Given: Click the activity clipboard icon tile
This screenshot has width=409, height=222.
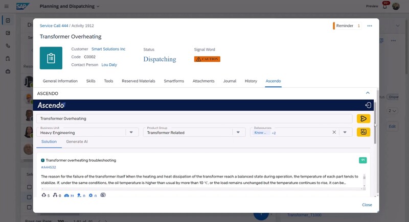Looking at the screenshot, I should pyautogui.click(x=51, y=58).
